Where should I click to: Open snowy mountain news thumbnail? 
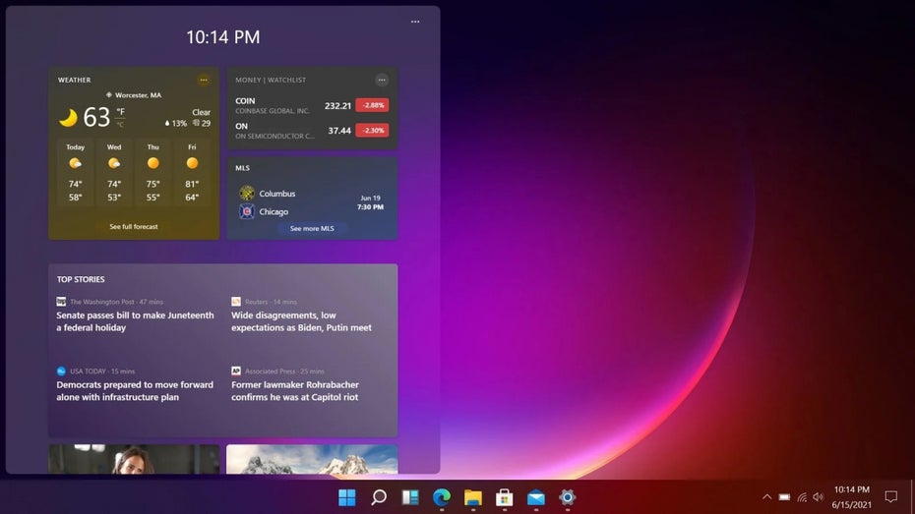(x=312, y=459)
